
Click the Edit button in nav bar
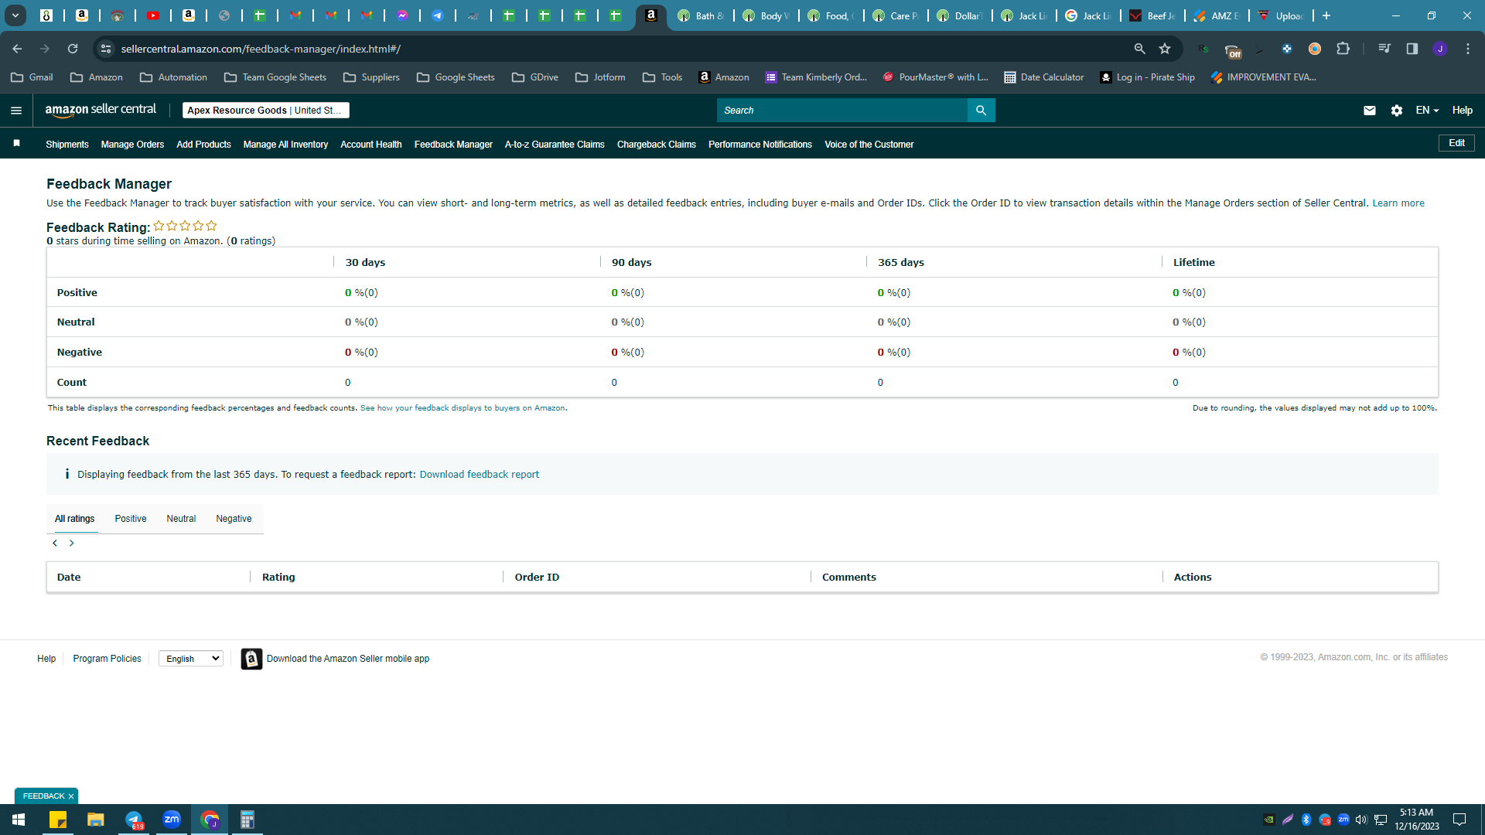point(1456,143)
